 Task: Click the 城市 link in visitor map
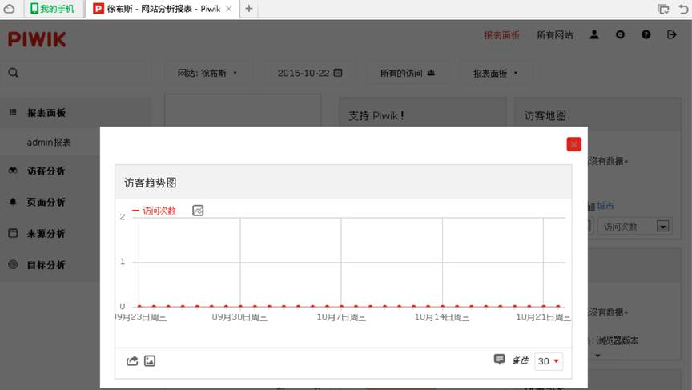605,206
